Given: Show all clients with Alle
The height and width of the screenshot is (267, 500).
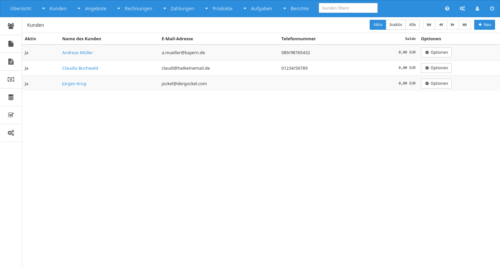Looking at the screenshot, I should [412, 25].
